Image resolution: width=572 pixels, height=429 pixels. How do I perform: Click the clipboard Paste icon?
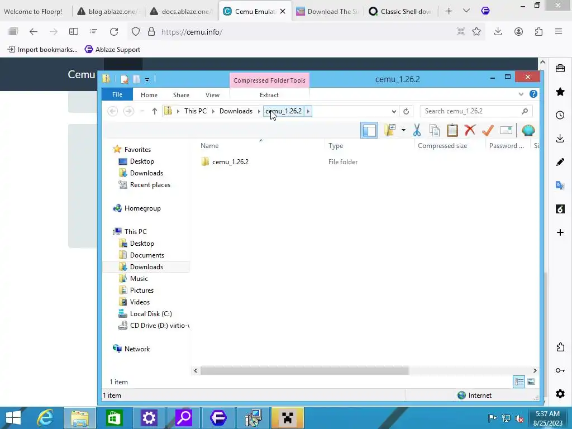[452, 130]
